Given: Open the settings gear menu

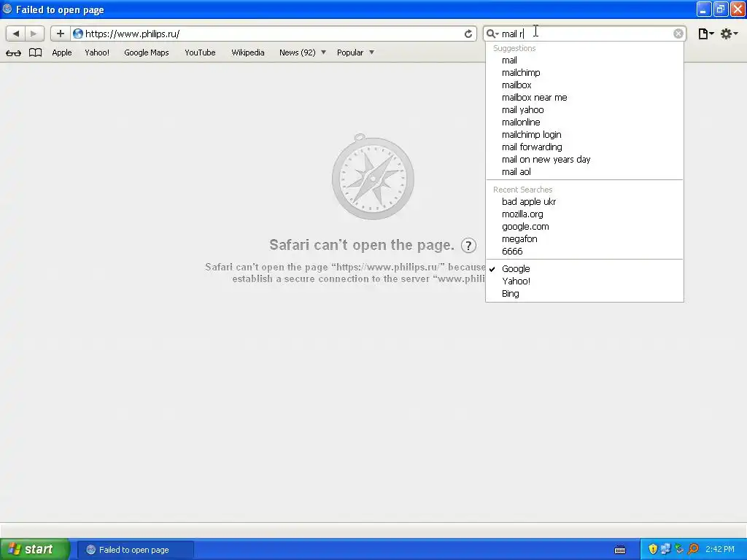Looking at the screenshot, I should [x=729, y=34].
